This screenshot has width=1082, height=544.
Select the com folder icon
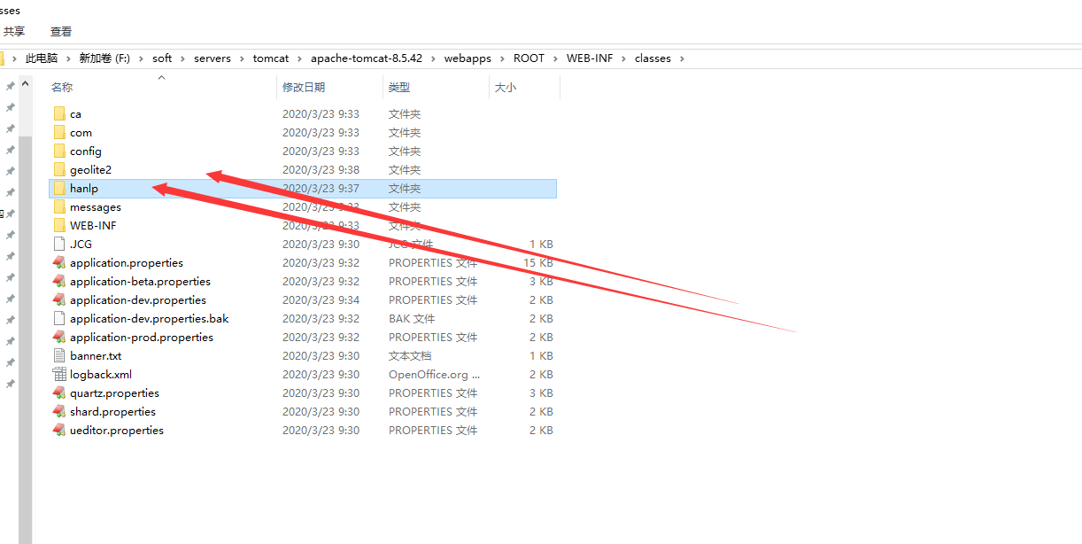click(59, 132)
